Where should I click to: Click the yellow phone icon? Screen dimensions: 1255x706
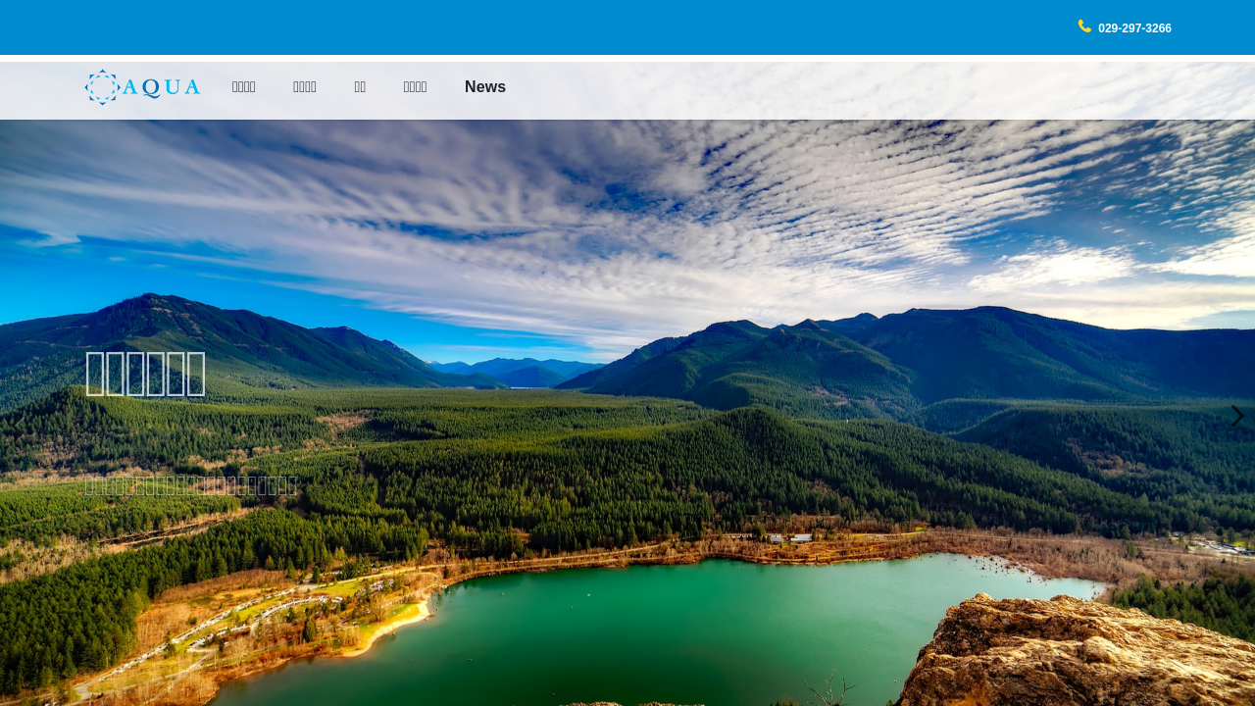[x=1084, y=26]
